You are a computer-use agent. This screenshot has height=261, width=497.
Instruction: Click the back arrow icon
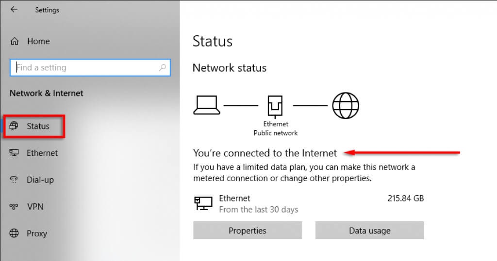coord(14,9)
